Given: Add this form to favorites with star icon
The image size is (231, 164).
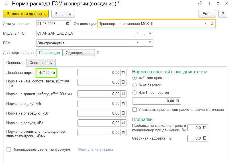Looking at the screenshot, I should [7, 4].
